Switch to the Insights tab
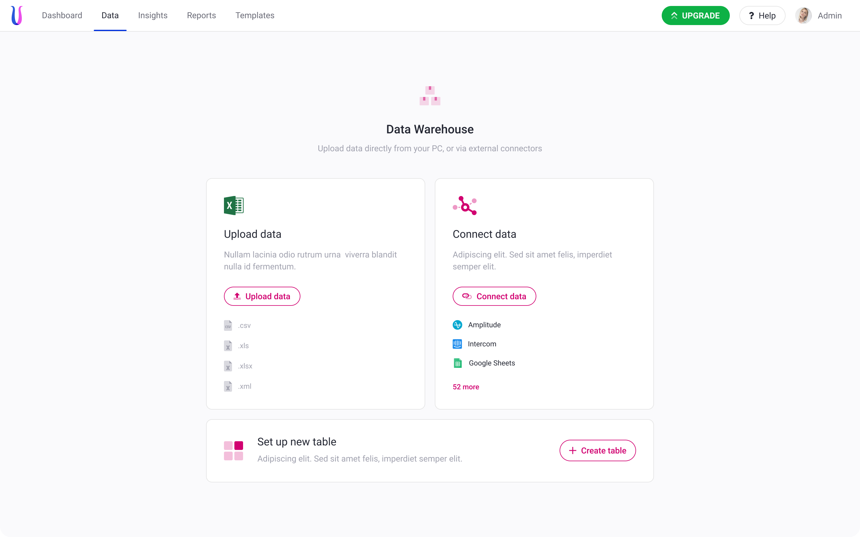The height and width of the screenshot is (537, 860). (x=153, y=16)
